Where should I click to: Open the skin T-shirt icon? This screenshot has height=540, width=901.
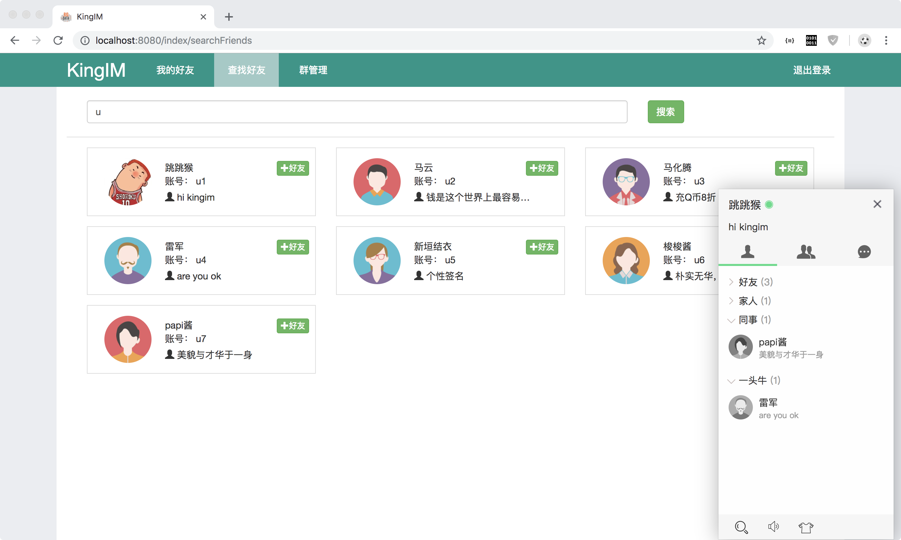[806, 527]
